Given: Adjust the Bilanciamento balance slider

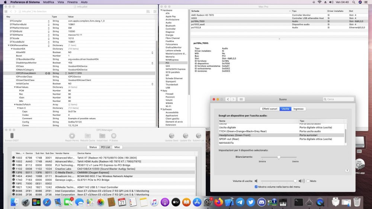Looking at the screenshot, I should coord(279,157).
